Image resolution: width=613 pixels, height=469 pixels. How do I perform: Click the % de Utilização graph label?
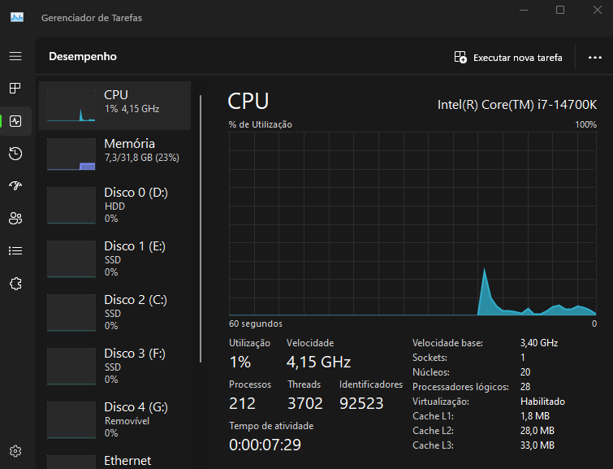click(261, 124)
